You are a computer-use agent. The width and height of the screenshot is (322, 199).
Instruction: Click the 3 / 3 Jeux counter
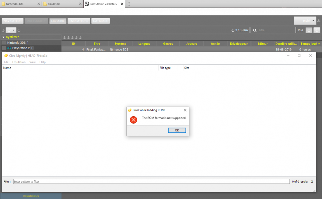tap(240, 30)
